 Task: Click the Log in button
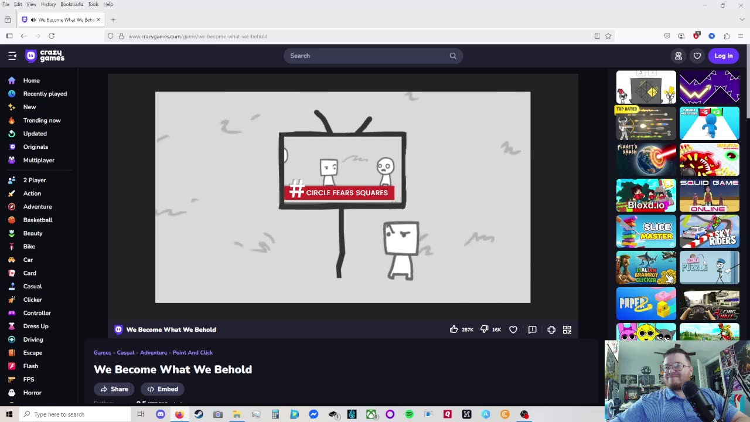pyautogui.click(x=724, y=56)
